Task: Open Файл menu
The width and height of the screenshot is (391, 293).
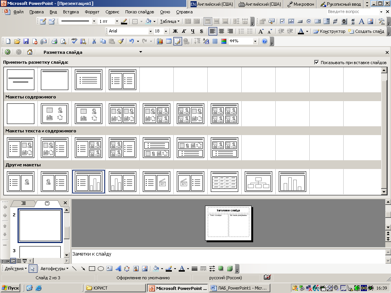Action: tap(18, 12)
